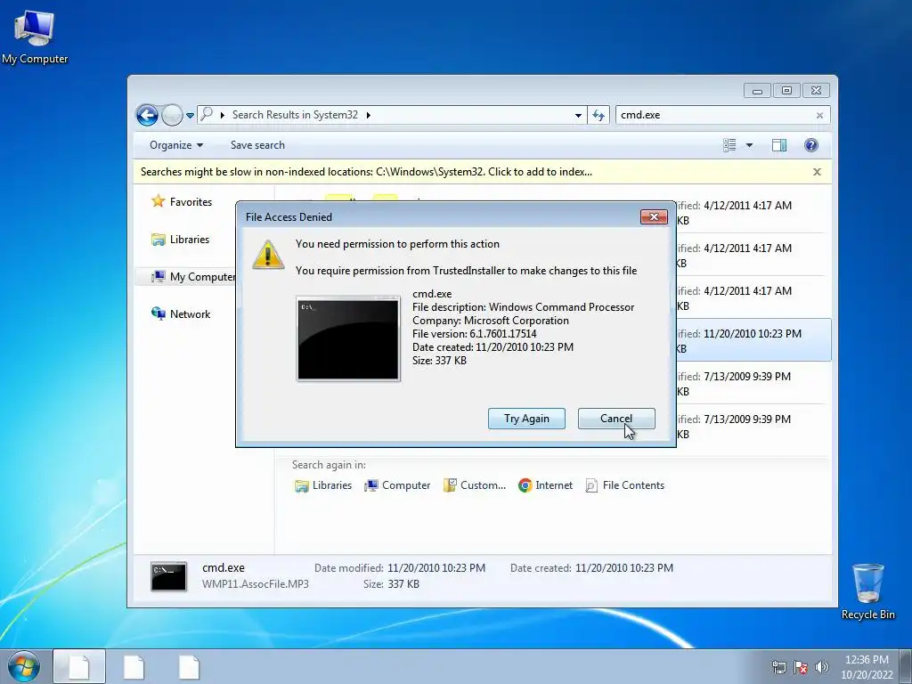Click the search magnifier icon in address bar
912x684 pixels.
click(x=207, y=114)
